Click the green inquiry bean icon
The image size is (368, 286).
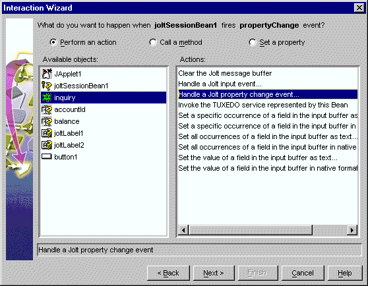(47, 98)
